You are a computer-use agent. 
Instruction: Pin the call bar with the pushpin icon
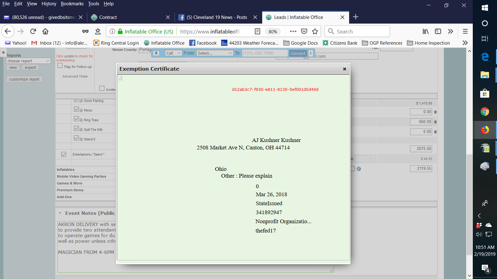(157, 53)
